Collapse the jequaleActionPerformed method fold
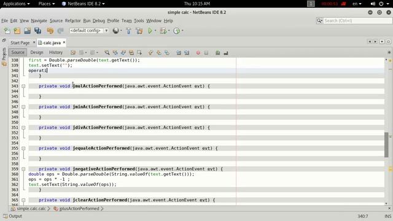This screenshot has height=221, width=393. (x=23, y=149)
